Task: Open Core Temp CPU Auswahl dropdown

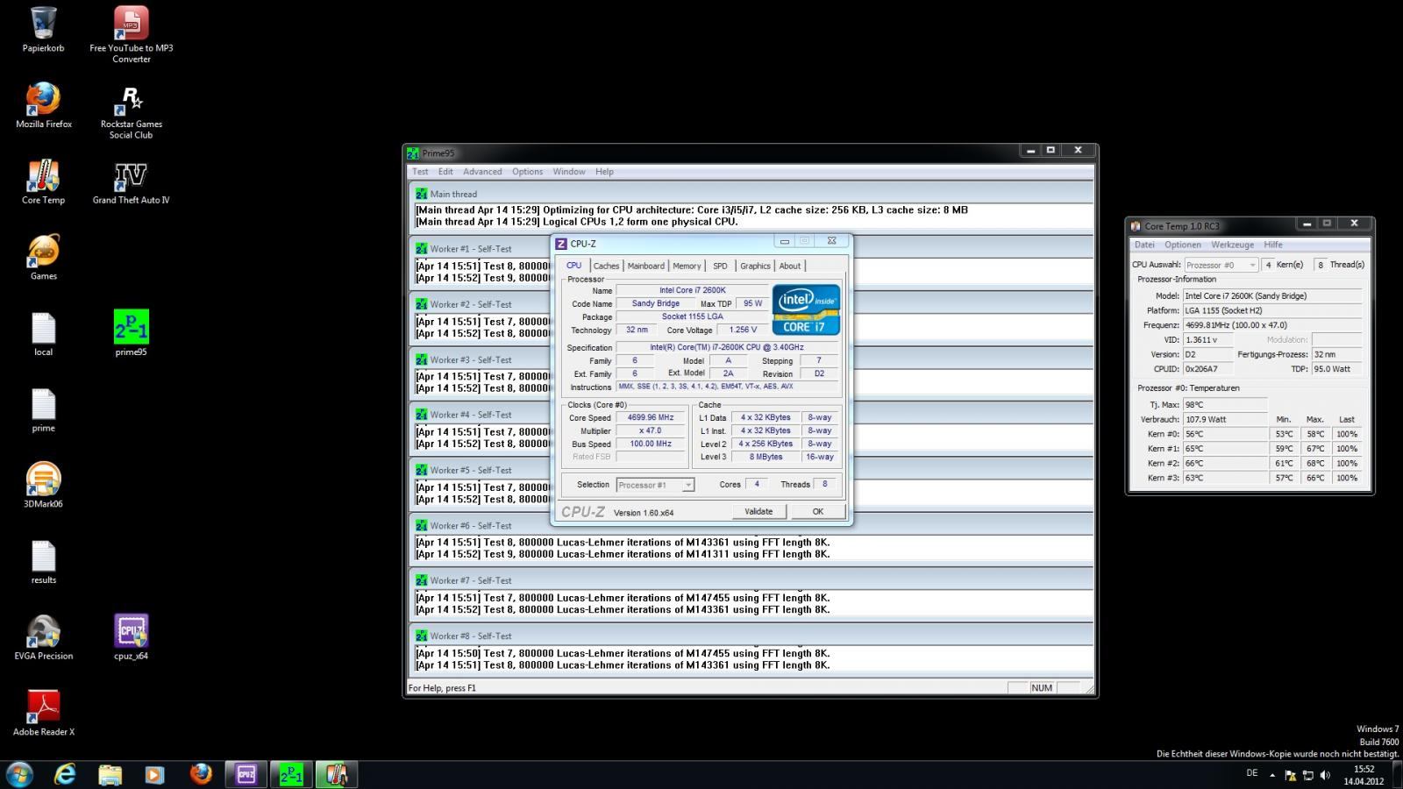Action: click(1221, 265)
